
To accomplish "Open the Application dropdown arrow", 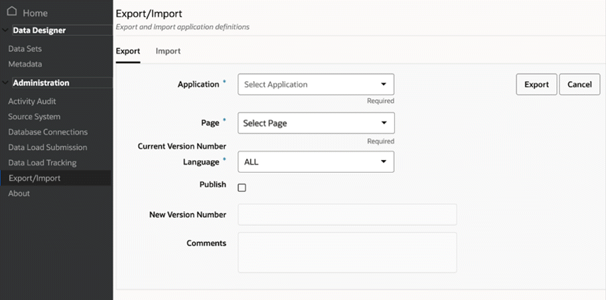I will (383, 84).
